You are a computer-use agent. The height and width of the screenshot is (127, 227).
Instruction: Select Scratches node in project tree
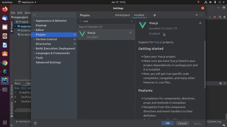pos(24,35)
